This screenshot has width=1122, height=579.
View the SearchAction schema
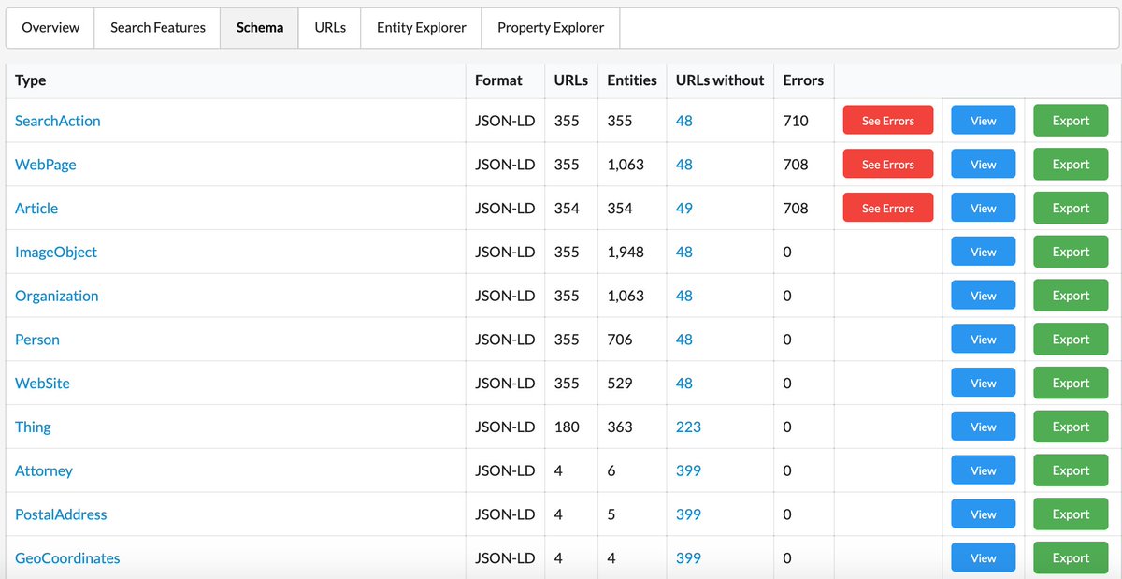[x=984, y=121]
